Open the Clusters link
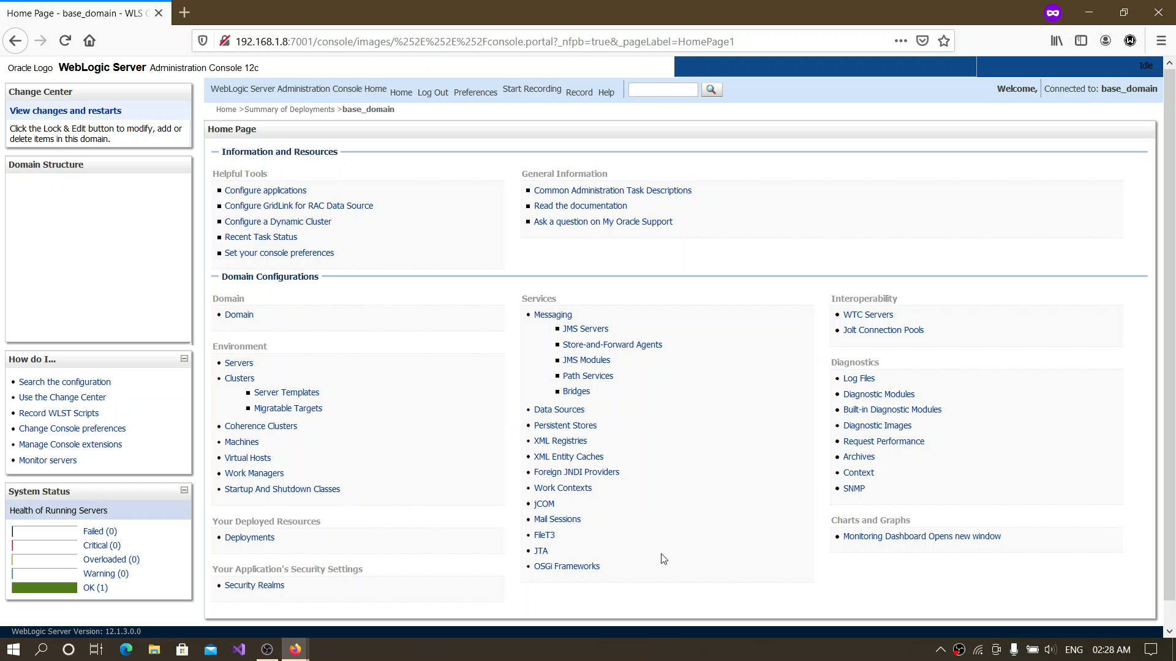Screen dimensions: 1176x661 pos(239,378)
